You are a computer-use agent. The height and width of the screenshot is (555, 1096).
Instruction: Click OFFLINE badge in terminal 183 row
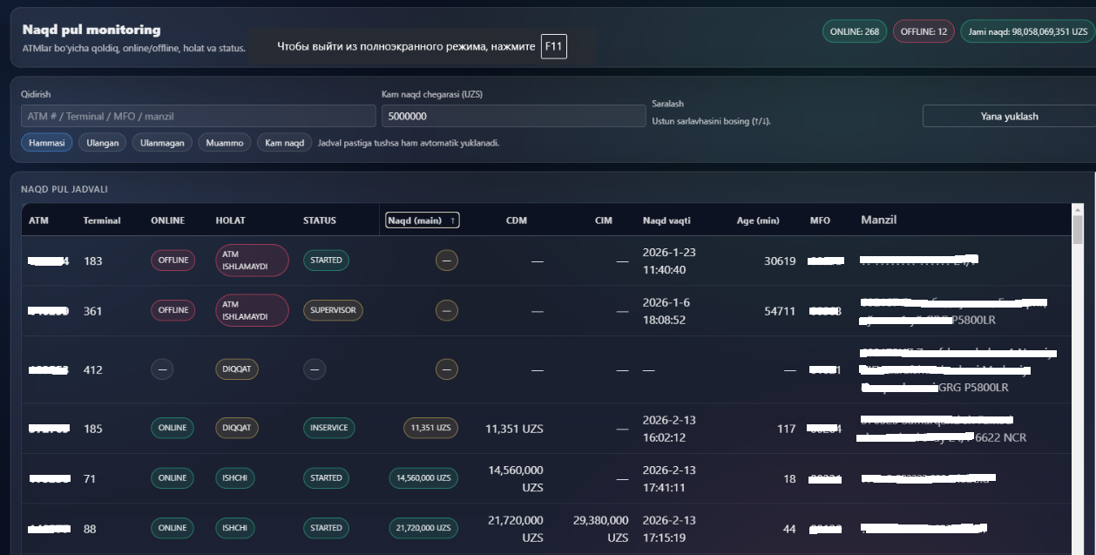(x=173, y=261)
